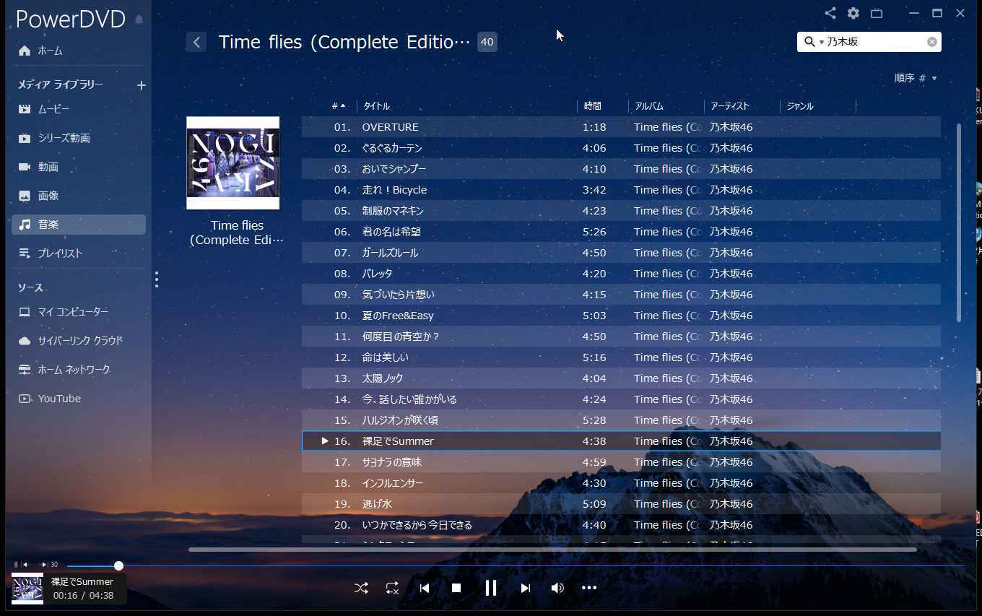Click the playing track 裸足でSummer
This screenshot has height=616, width=982.
click(x=621, y=441)
